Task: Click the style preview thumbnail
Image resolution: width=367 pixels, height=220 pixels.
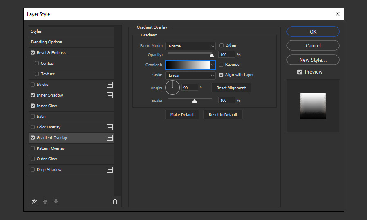Action: click(x=313, y=106)
